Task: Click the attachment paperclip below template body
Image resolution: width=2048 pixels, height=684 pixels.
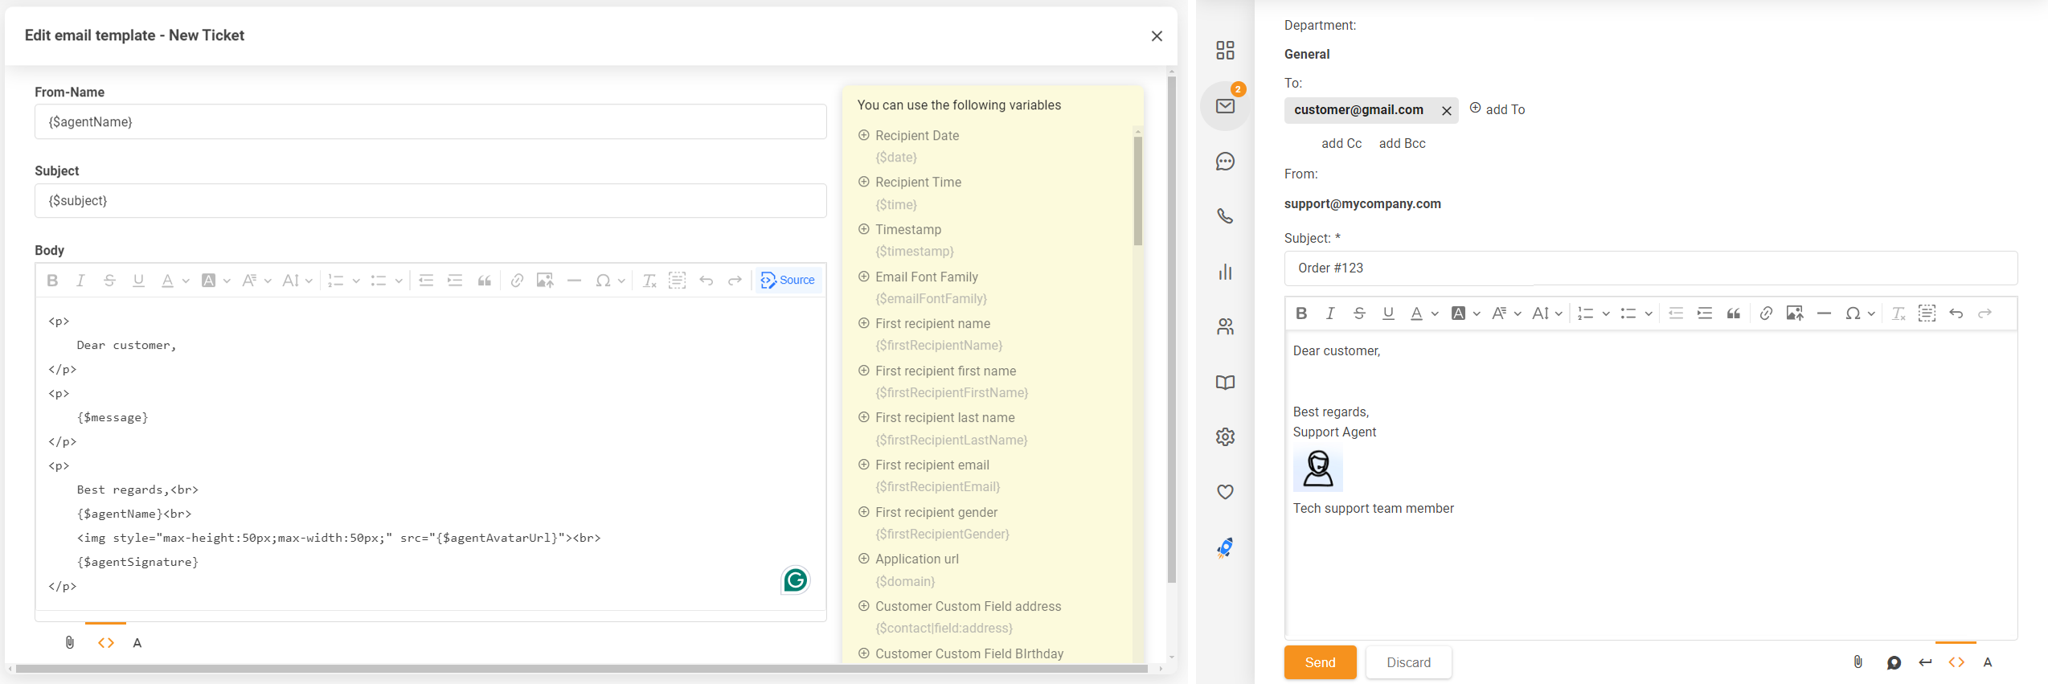Action: [70, 642]
